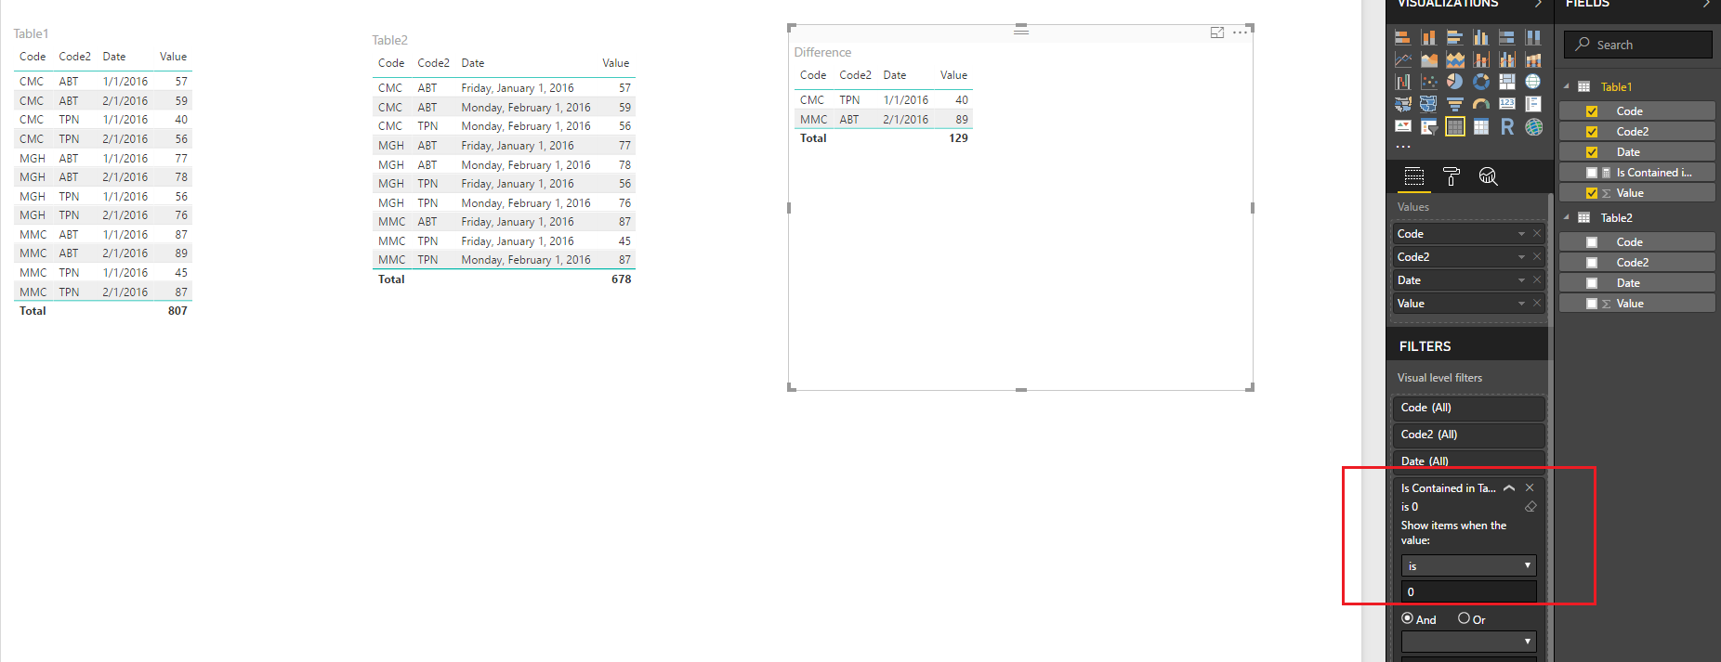Select the Or radio button
Image resolution: width=1721 pixels, height=662 pixels.
[1464, 618]
